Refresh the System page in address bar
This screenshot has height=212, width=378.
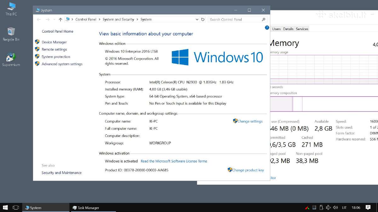click(x=203, y=19)
